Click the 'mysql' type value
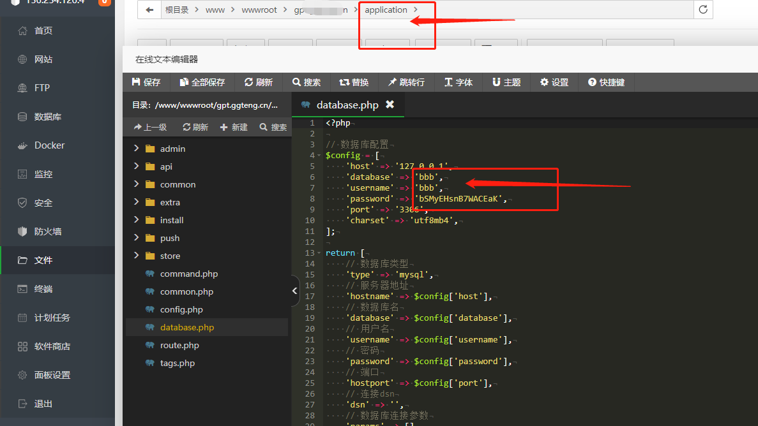Screen dimensions: 758x426 tap(412, 274)
